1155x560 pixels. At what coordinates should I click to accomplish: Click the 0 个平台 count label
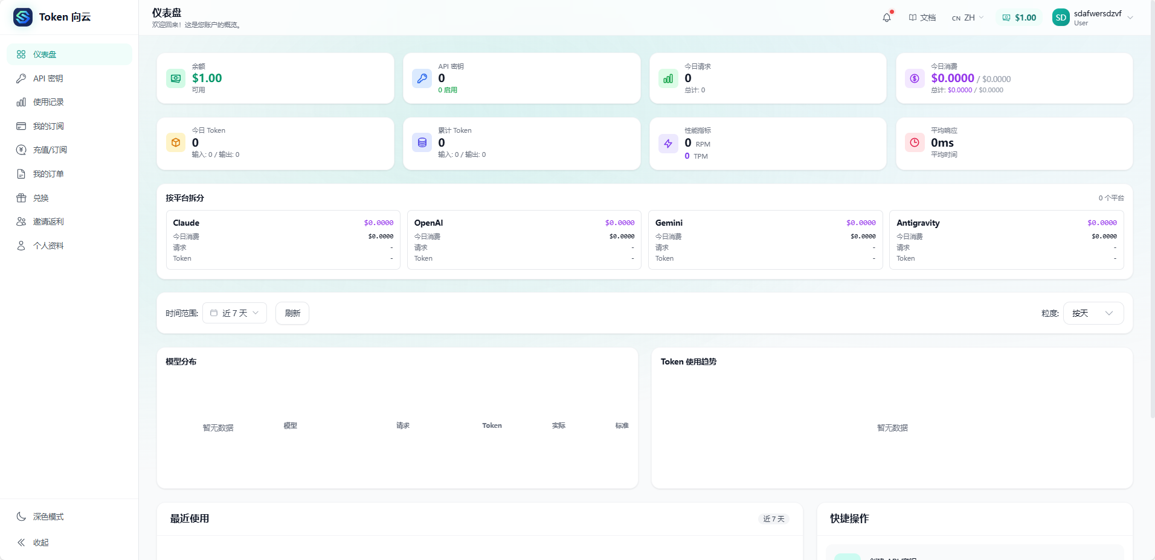pyautogui.click(x=1112, y=198)
